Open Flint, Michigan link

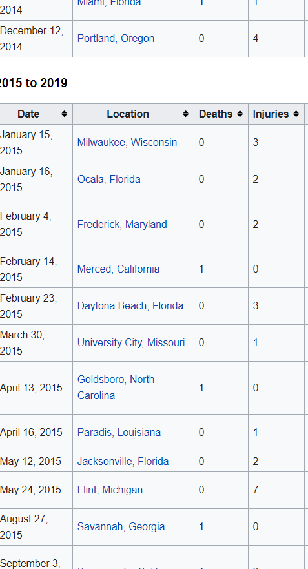110,490
